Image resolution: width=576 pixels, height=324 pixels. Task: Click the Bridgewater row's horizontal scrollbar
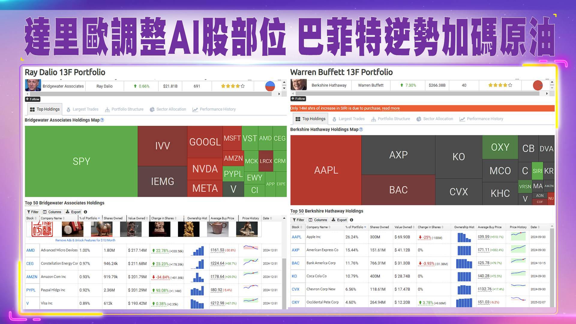150,94
